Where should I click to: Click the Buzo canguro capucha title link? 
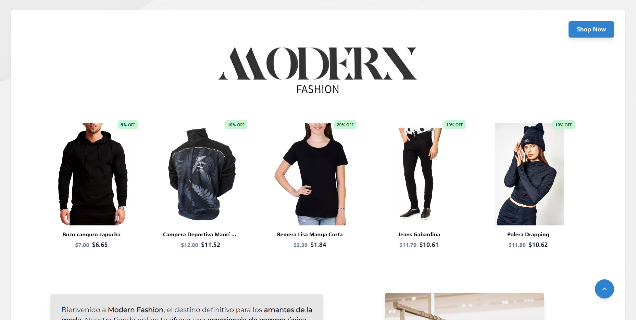(91, 235)
